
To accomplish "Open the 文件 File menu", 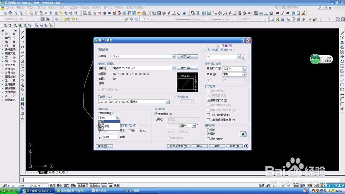I will pos(9,8).
